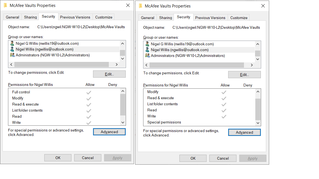319x179 pixels.
Task: Click Cancel in left window
Action: pos(88,158)
